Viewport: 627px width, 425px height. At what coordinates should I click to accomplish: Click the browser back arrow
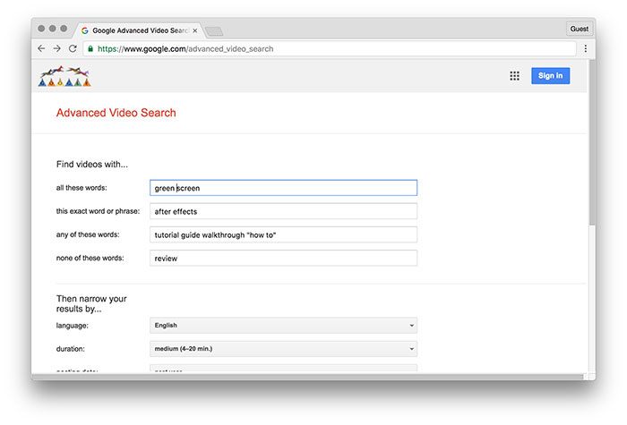click(41, 48)
